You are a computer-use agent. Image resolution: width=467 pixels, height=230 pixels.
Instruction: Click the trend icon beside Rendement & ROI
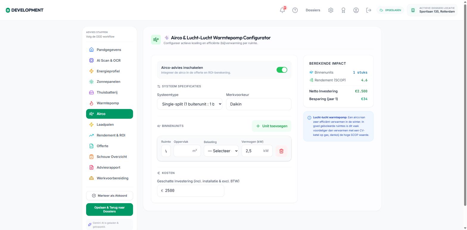click(91, 135)
